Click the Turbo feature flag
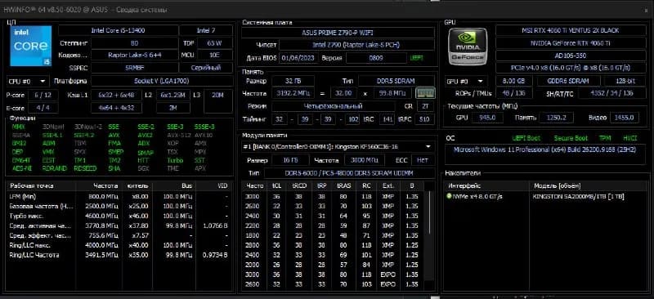 [175, 161]
